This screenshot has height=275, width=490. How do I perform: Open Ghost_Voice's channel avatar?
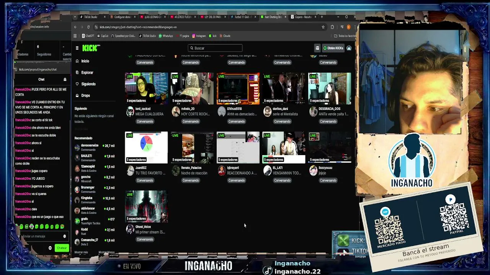[x=130, y=229]
